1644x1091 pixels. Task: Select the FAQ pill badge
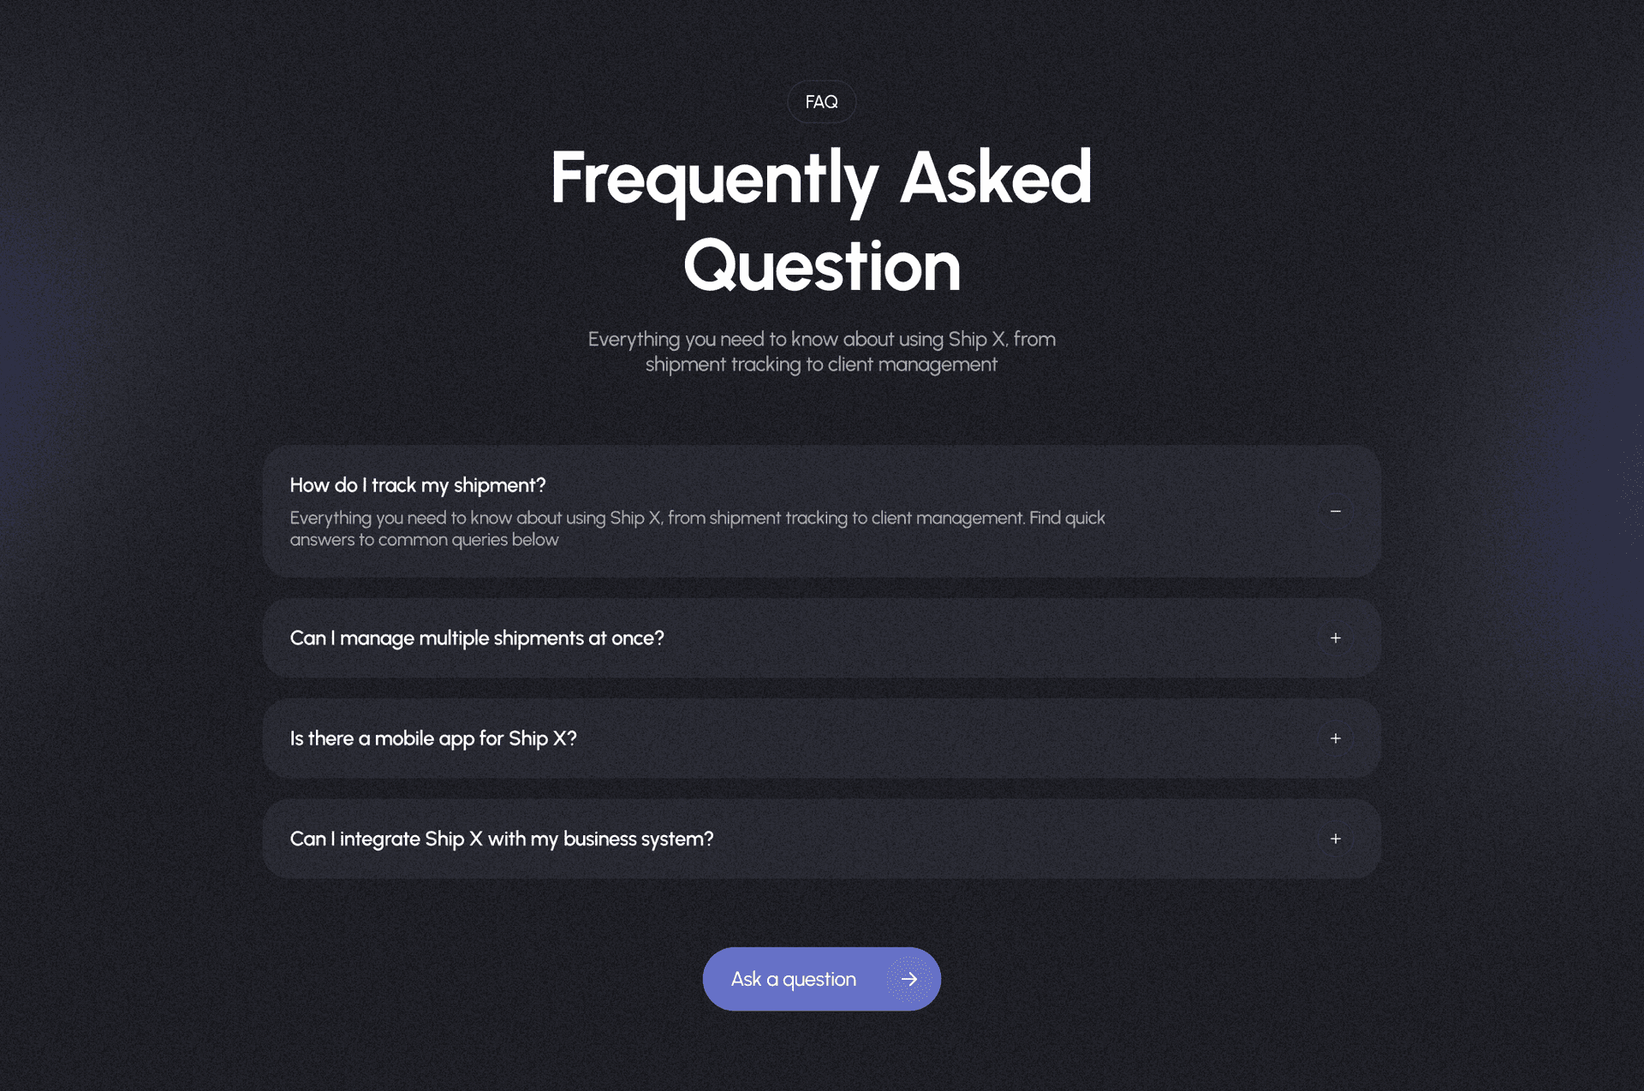coord(821,102)
